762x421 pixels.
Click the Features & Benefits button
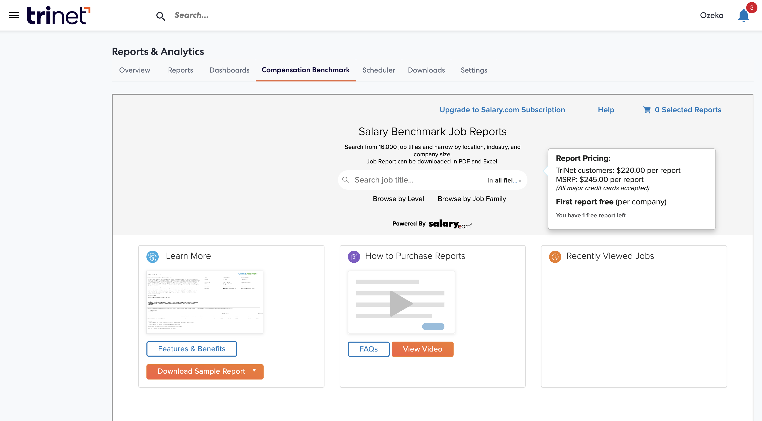pos(192,349)
